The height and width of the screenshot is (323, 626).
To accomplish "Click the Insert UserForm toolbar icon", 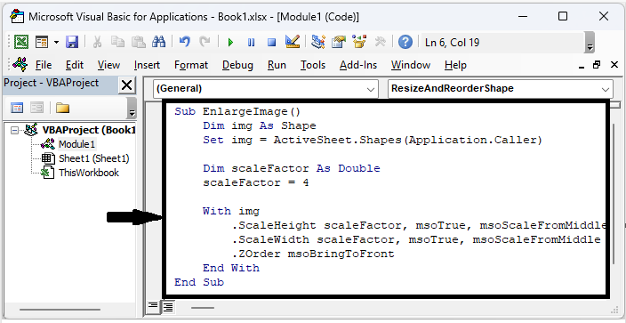I will [x=42, y=42].
